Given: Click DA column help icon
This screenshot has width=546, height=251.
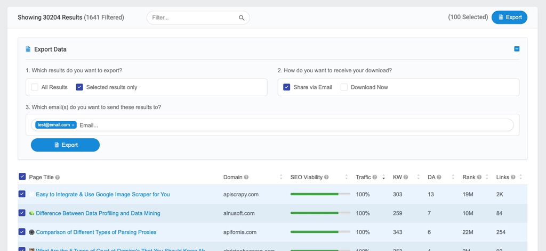Looking at the screenshot, I should (439, 177).
